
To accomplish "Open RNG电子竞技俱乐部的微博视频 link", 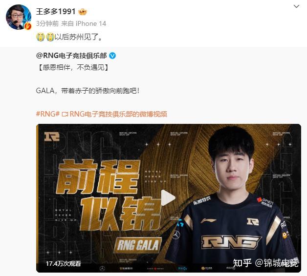I will [118, 114].
